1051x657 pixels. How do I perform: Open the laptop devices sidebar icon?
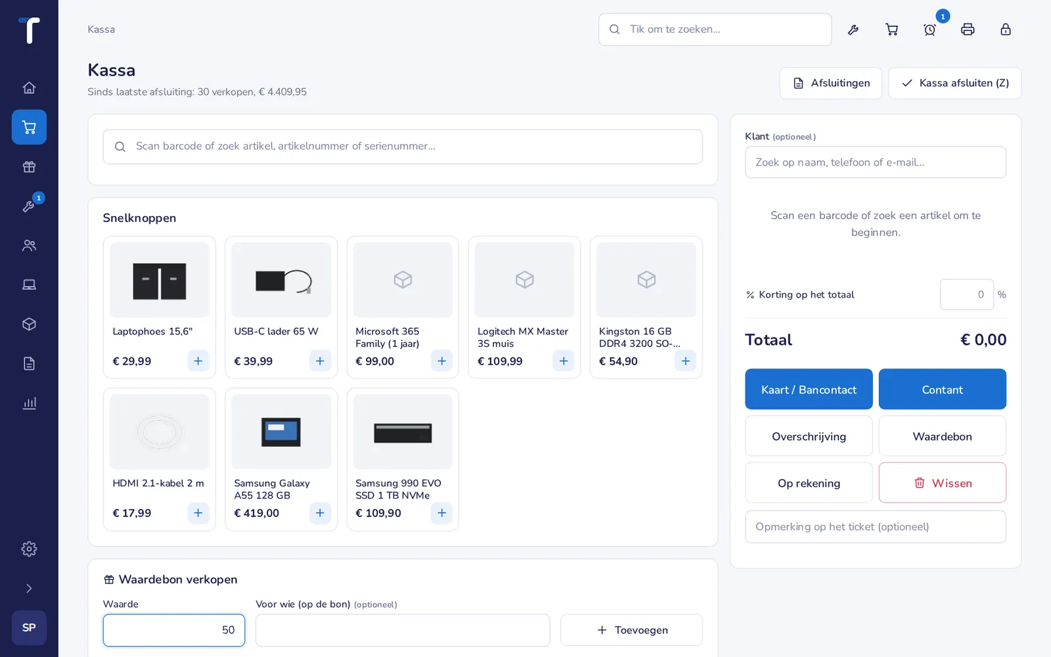pyautogui.click(x=29, y=285)
